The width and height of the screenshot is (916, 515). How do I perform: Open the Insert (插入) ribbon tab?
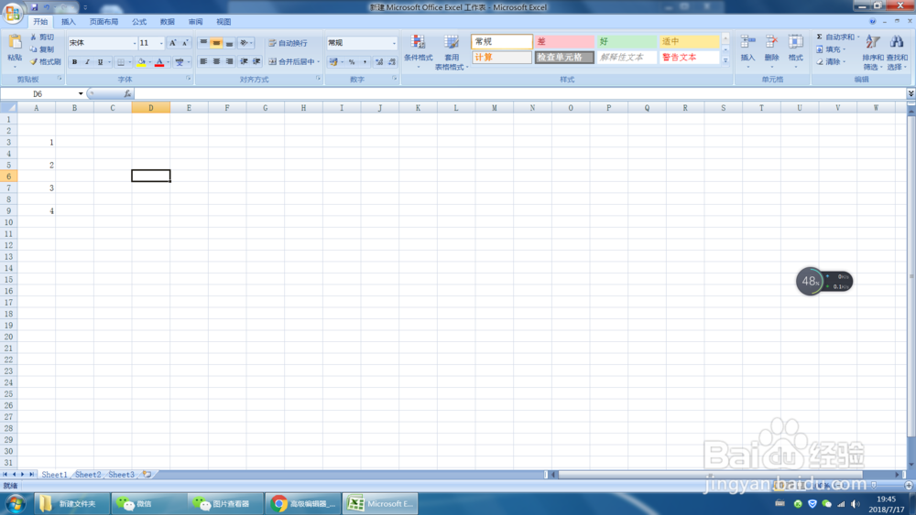pos(69,22)
